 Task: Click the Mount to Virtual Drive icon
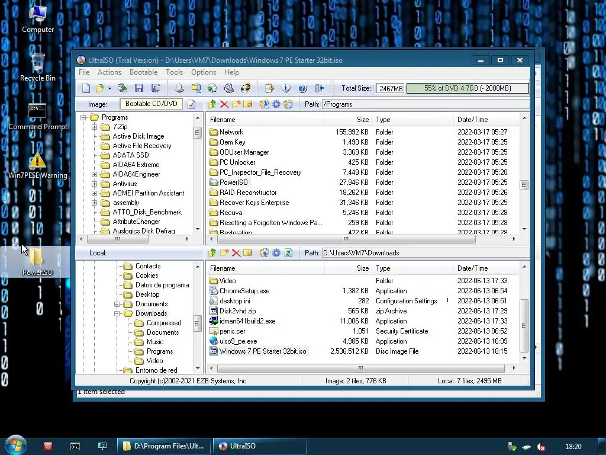tap(229, 88)
